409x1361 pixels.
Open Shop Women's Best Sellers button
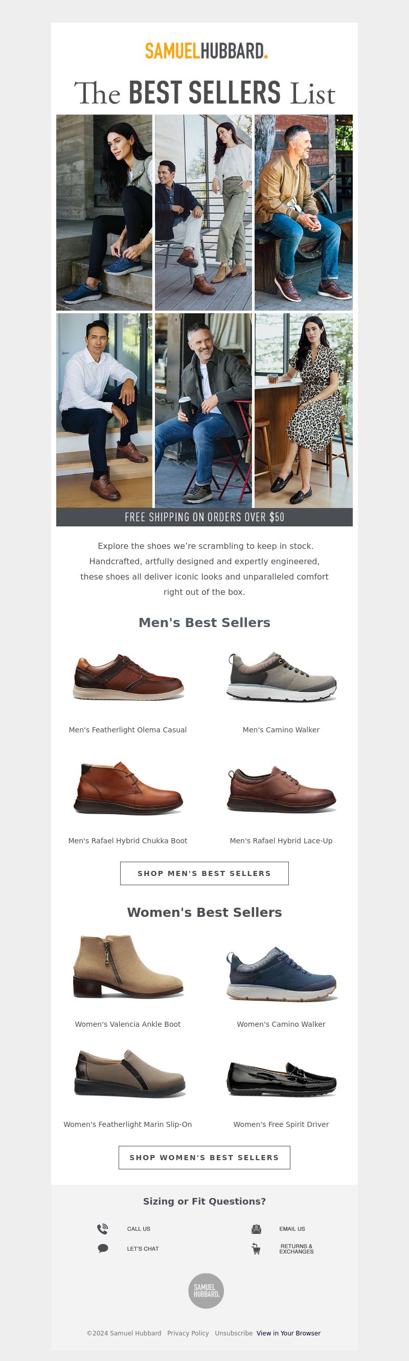(x=204, y=1158)
